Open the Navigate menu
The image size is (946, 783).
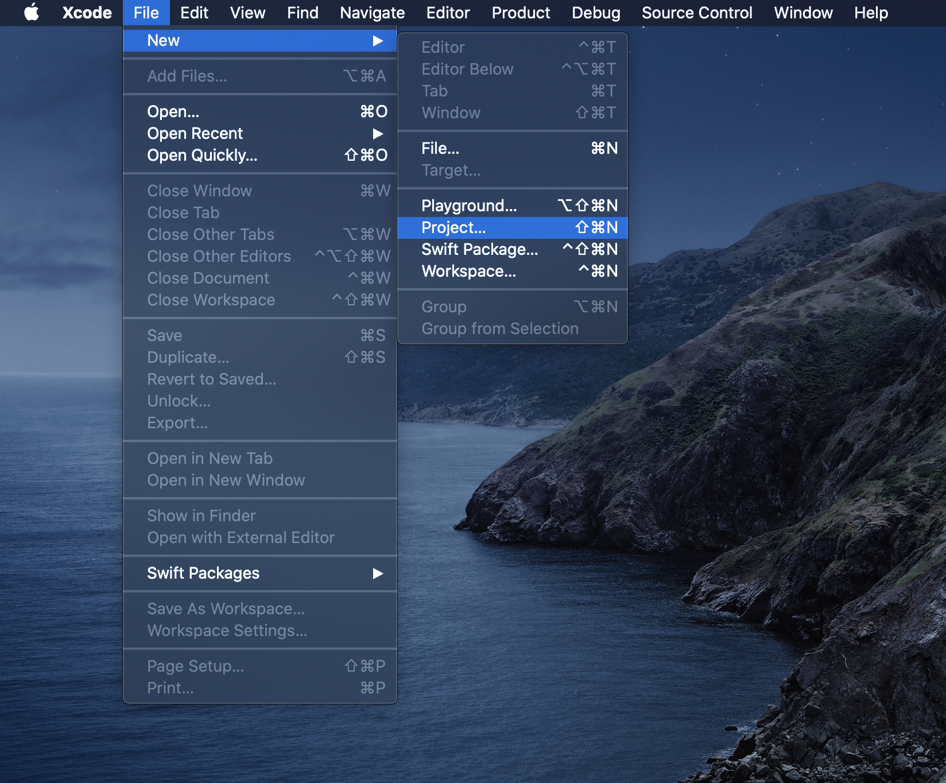click(x=372, y=13)
